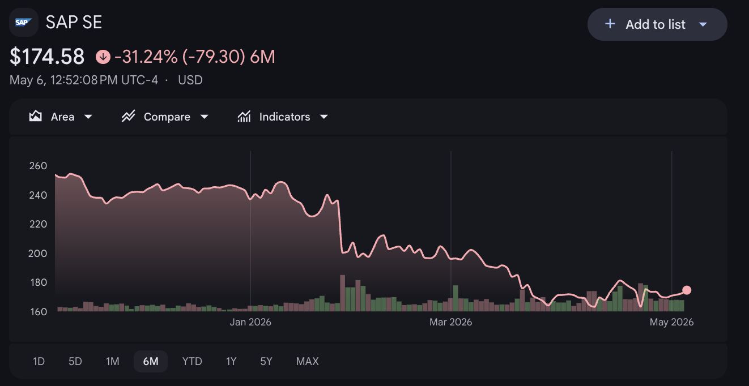Click the 200 y-axis label
This screenshot has width=749, height=386.
point(38,254)
